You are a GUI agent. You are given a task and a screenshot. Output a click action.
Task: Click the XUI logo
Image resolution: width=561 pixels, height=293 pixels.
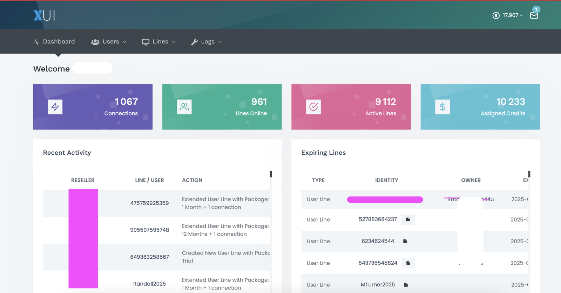coord(44,15)
